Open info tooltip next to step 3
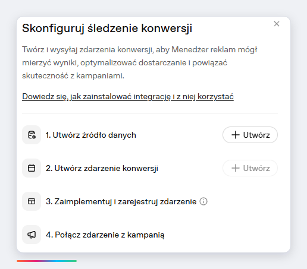 pyautogui.click(x=203, y=201)
